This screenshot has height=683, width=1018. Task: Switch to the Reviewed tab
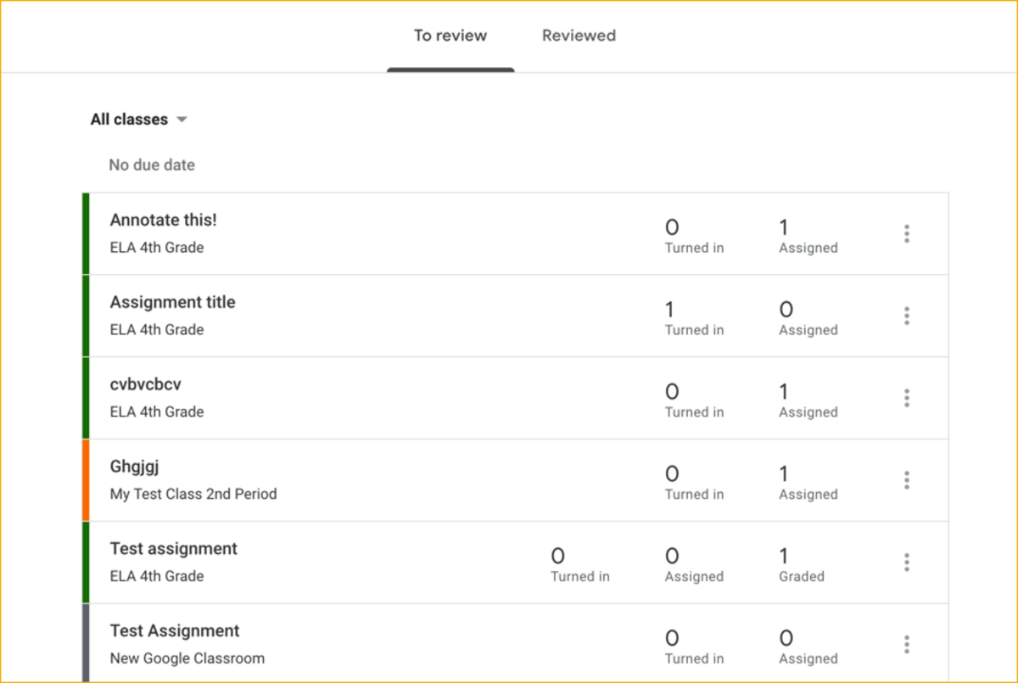[x=579, y=36]
